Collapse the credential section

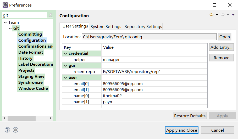coord(65,53)
